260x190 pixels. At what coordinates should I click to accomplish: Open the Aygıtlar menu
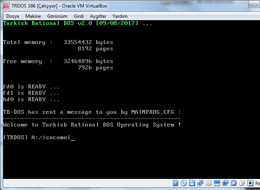98,16
